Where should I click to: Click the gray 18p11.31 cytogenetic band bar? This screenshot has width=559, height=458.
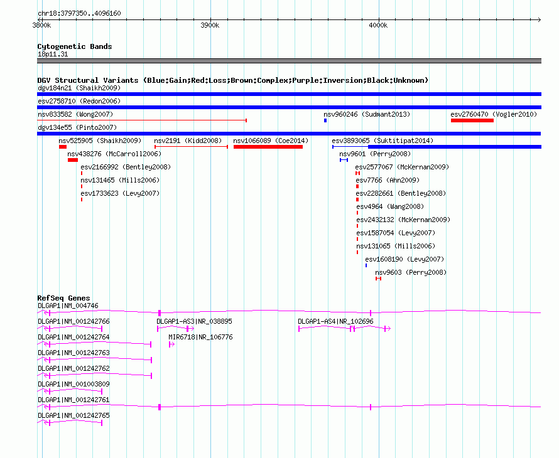coord(289,61)
